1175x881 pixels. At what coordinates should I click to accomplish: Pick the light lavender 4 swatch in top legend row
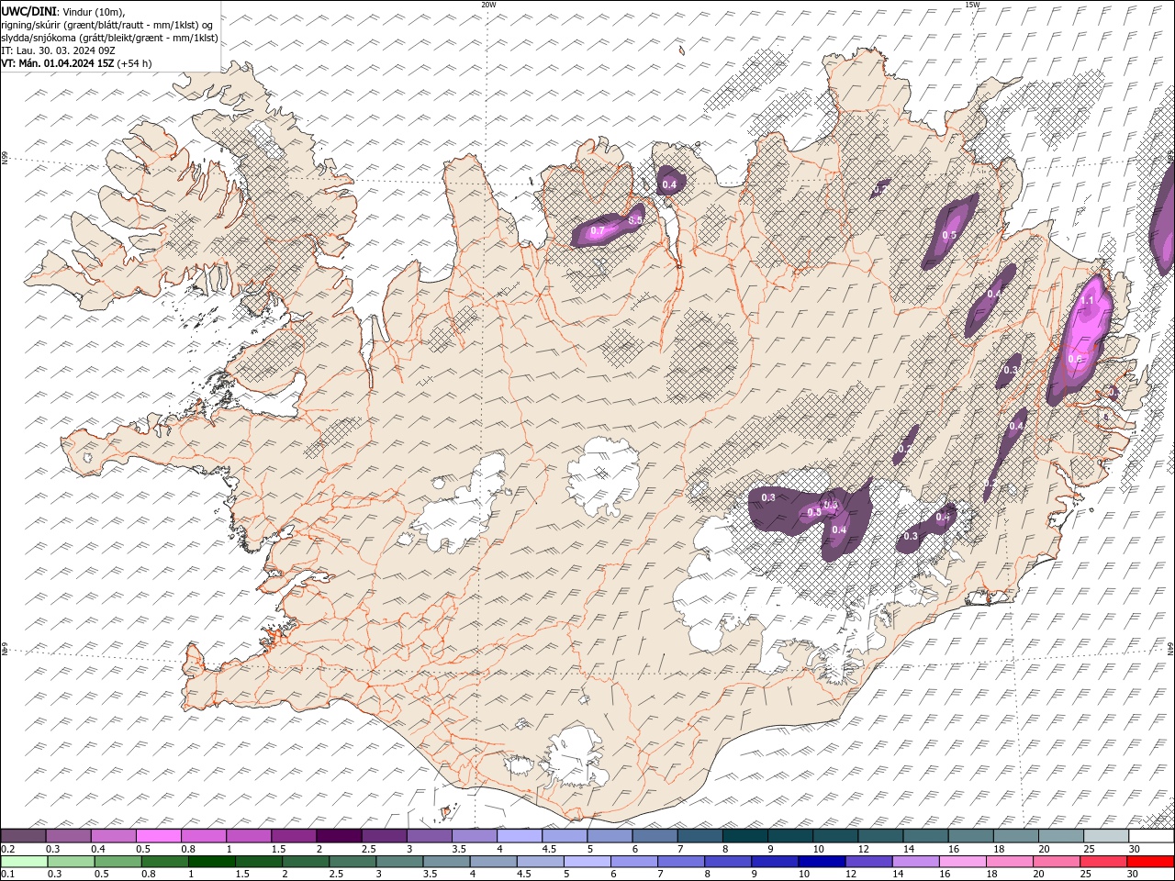point(520,836)
